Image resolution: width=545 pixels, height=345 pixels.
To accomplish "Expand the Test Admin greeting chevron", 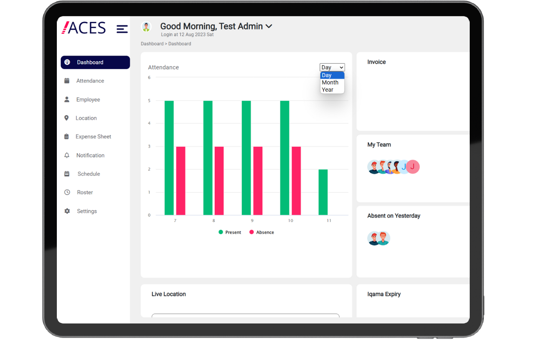I will point(269,26).
